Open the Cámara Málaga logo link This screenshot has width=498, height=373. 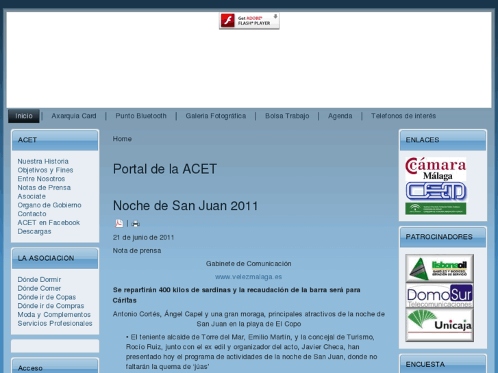pyautogui.click(x=436, y=169)
